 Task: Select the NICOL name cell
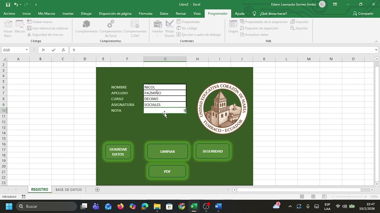(165, 87)
